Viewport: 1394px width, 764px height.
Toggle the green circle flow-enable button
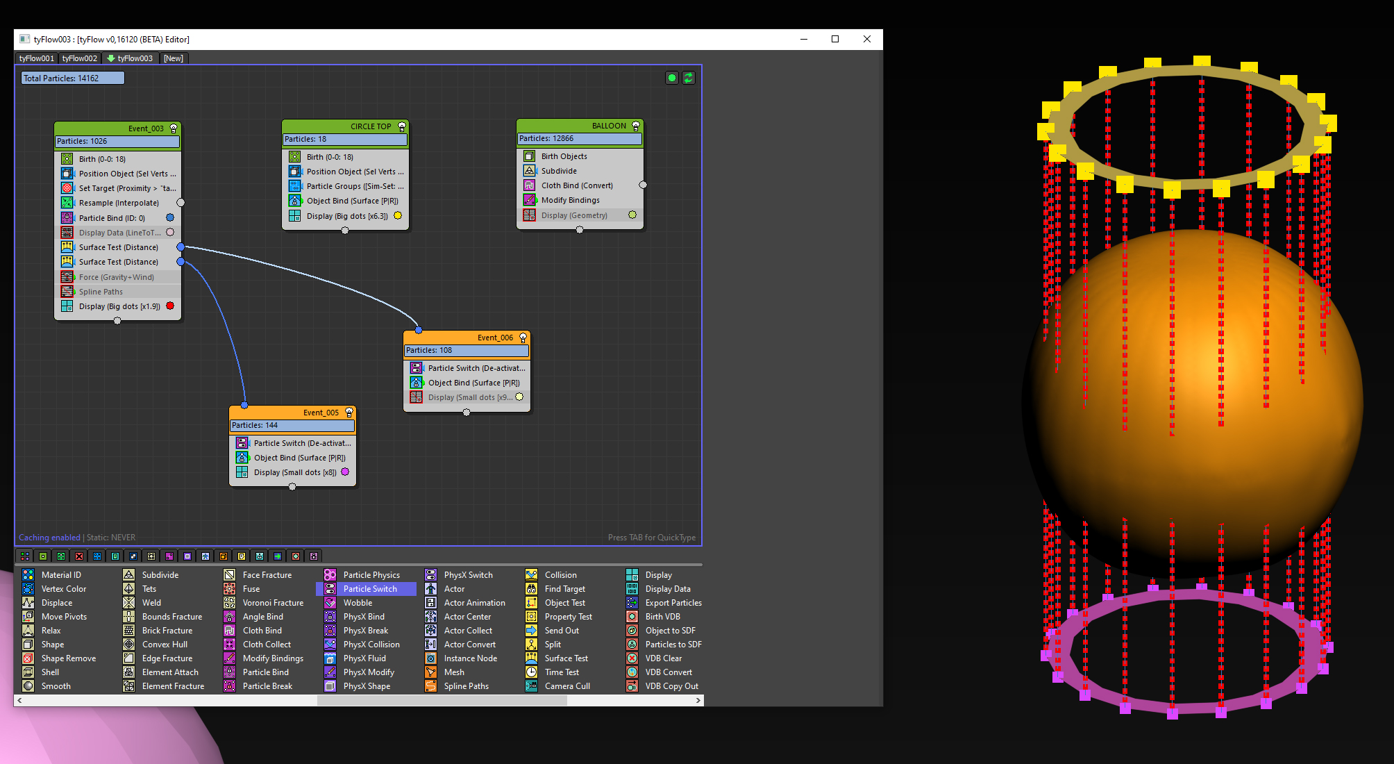(671, 78)
